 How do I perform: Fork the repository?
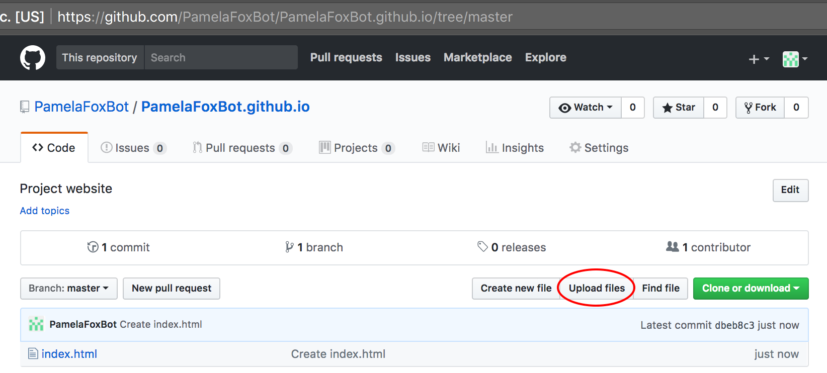tap(760, 108)
